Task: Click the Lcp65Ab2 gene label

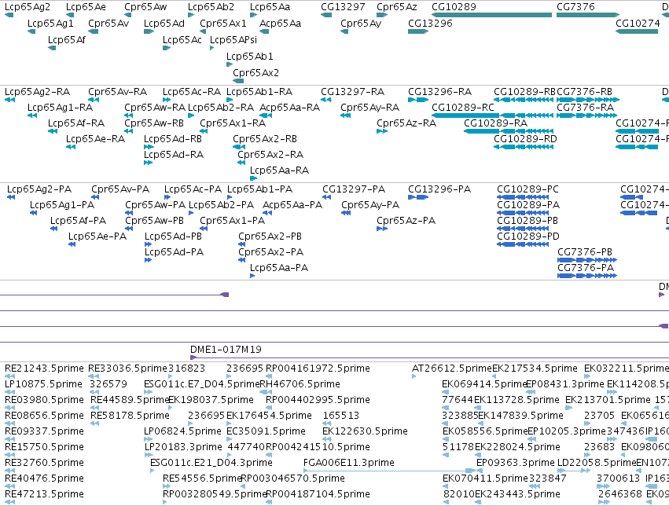Action: 211,7
